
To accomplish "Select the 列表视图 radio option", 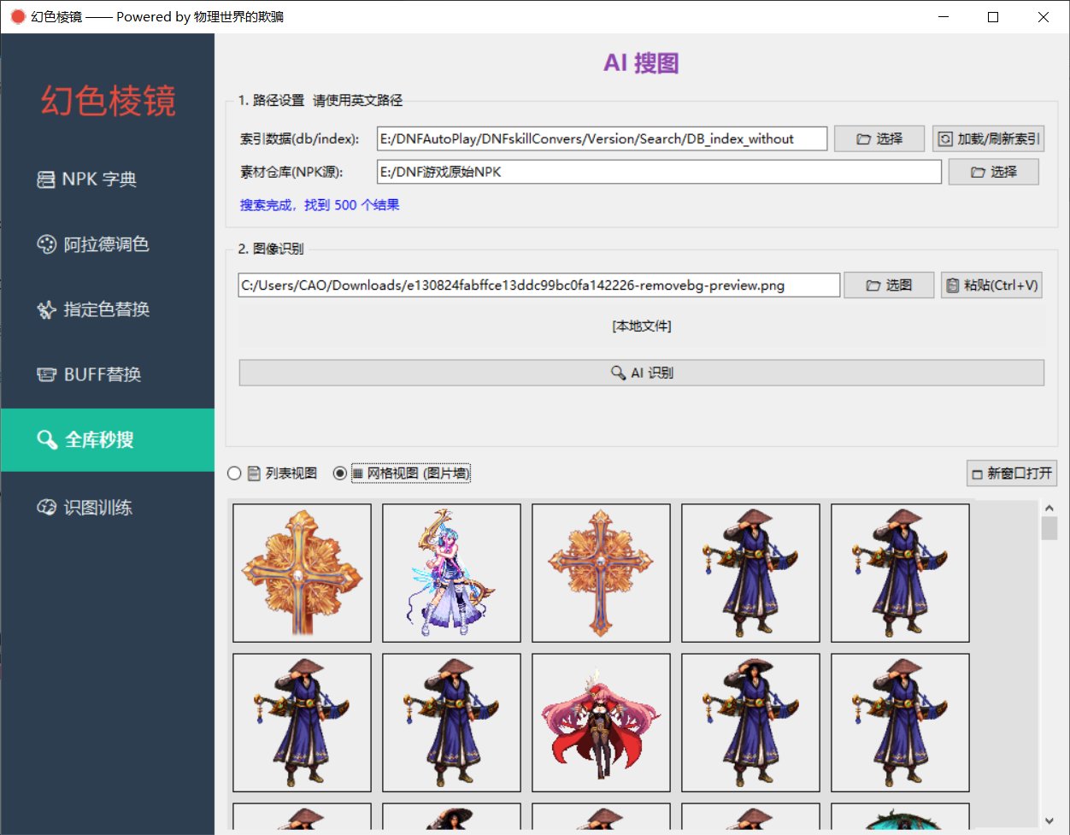I will [x=232, y=473].
